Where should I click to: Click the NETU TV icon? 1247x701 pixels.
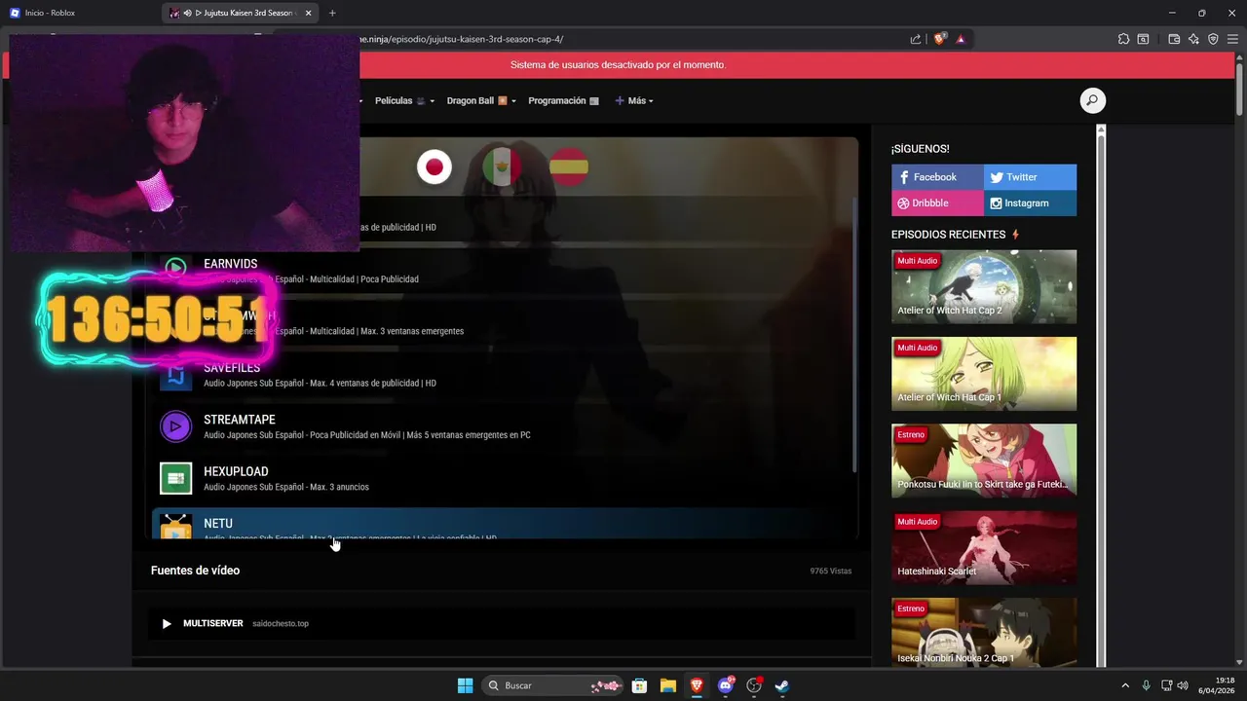click(175, 527)
